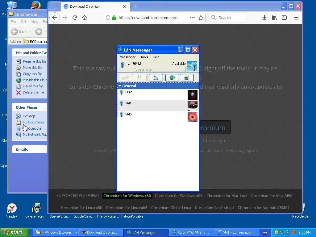Select contact Puro in the list
This screenshot has width=316, height=237.
158,95
